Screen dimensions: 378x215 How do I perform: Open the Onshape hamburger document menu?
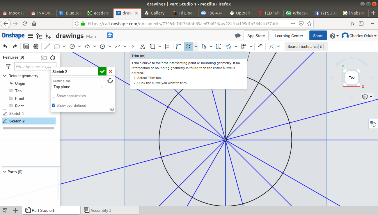coord(30,36)
